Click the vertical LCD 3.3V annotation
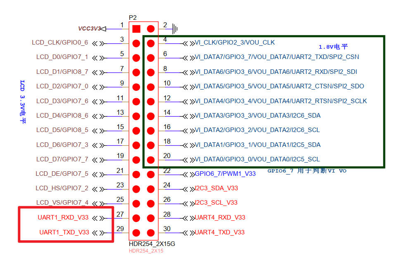The image size is (397, 260). click(x=23, y=102)
